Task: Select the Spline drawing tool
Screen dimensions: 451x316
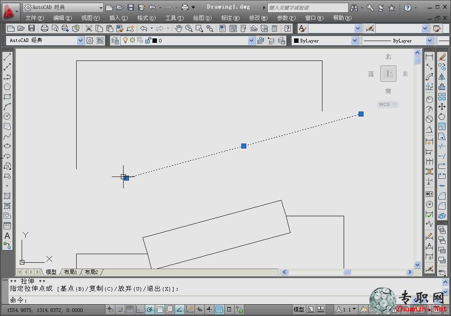Action: coord(7,136)
